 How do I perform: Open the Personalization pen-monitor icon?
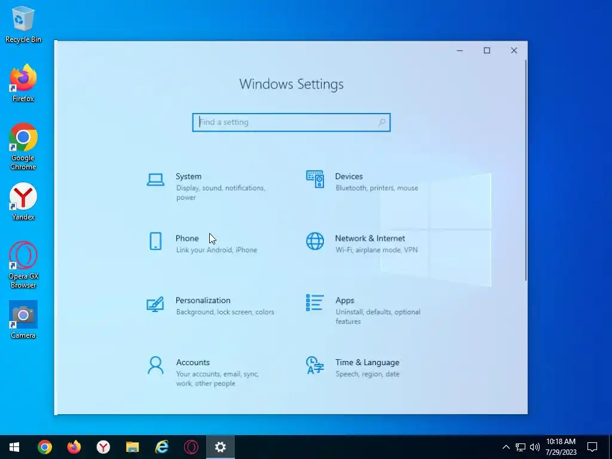pyautogui.click(x=155, y=304)
